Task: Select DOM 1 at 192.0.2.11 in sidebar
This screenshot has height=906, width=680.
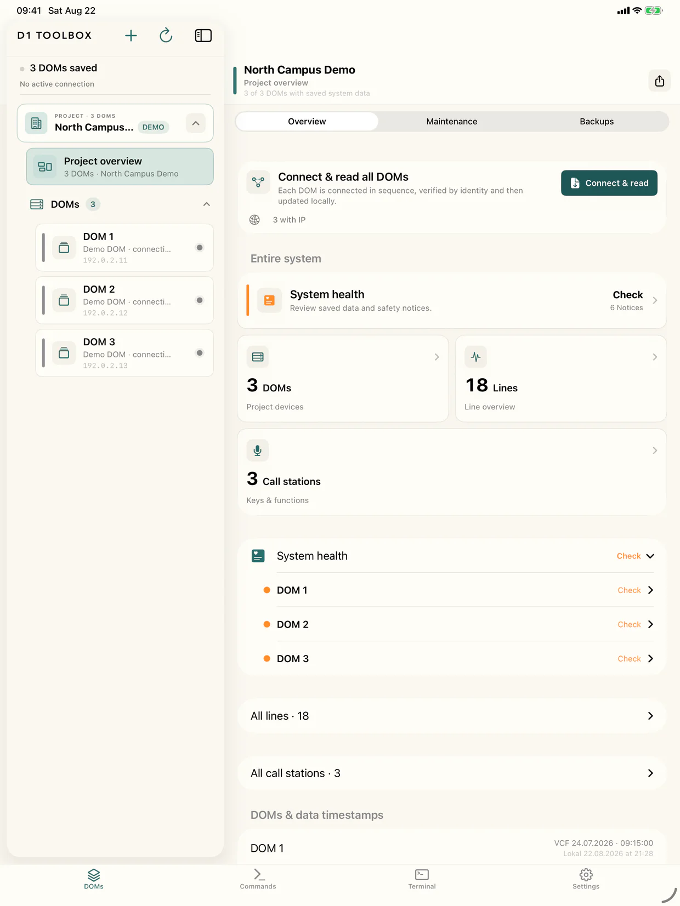Action: [124, 248]
